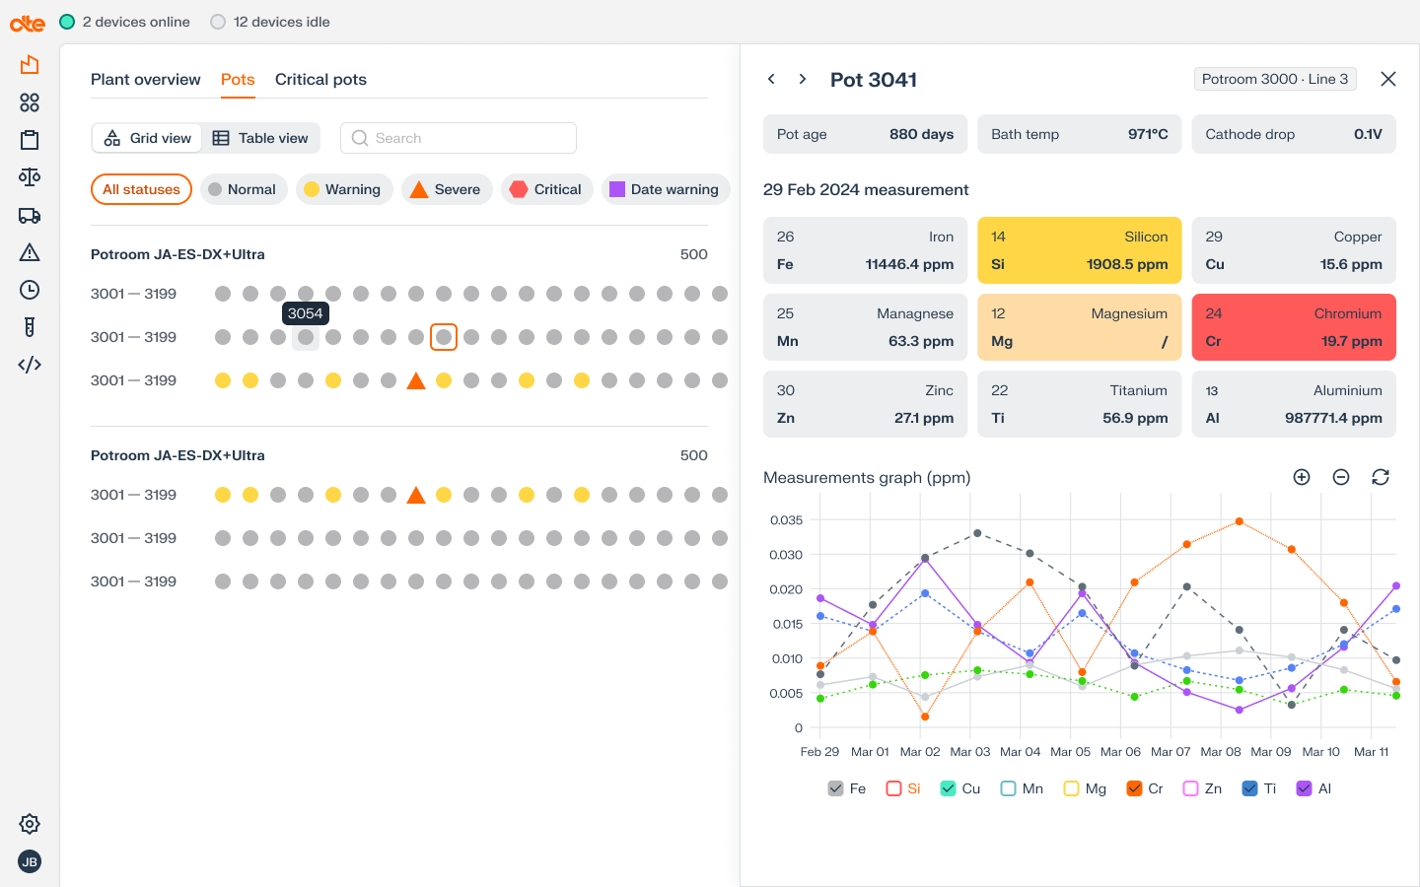Click first yellow warning dot in first potroom

(x=223, y=380)
